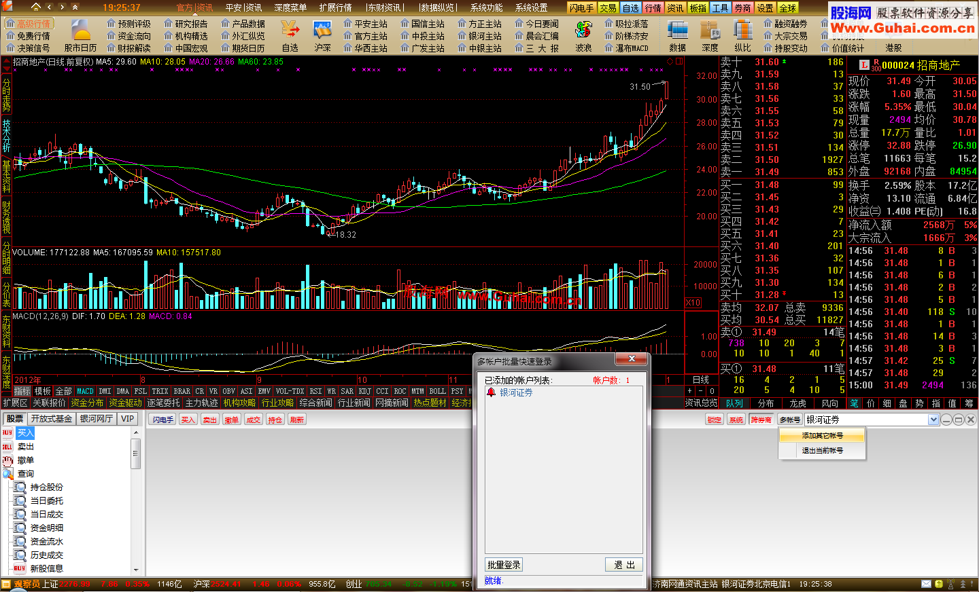Switch to the VIP tab

pos(128,419)
